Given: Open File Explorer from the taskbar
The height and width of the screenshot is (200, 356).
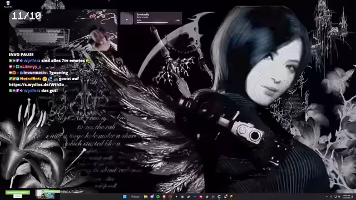Looking at the screenshot, I should 146,197.
